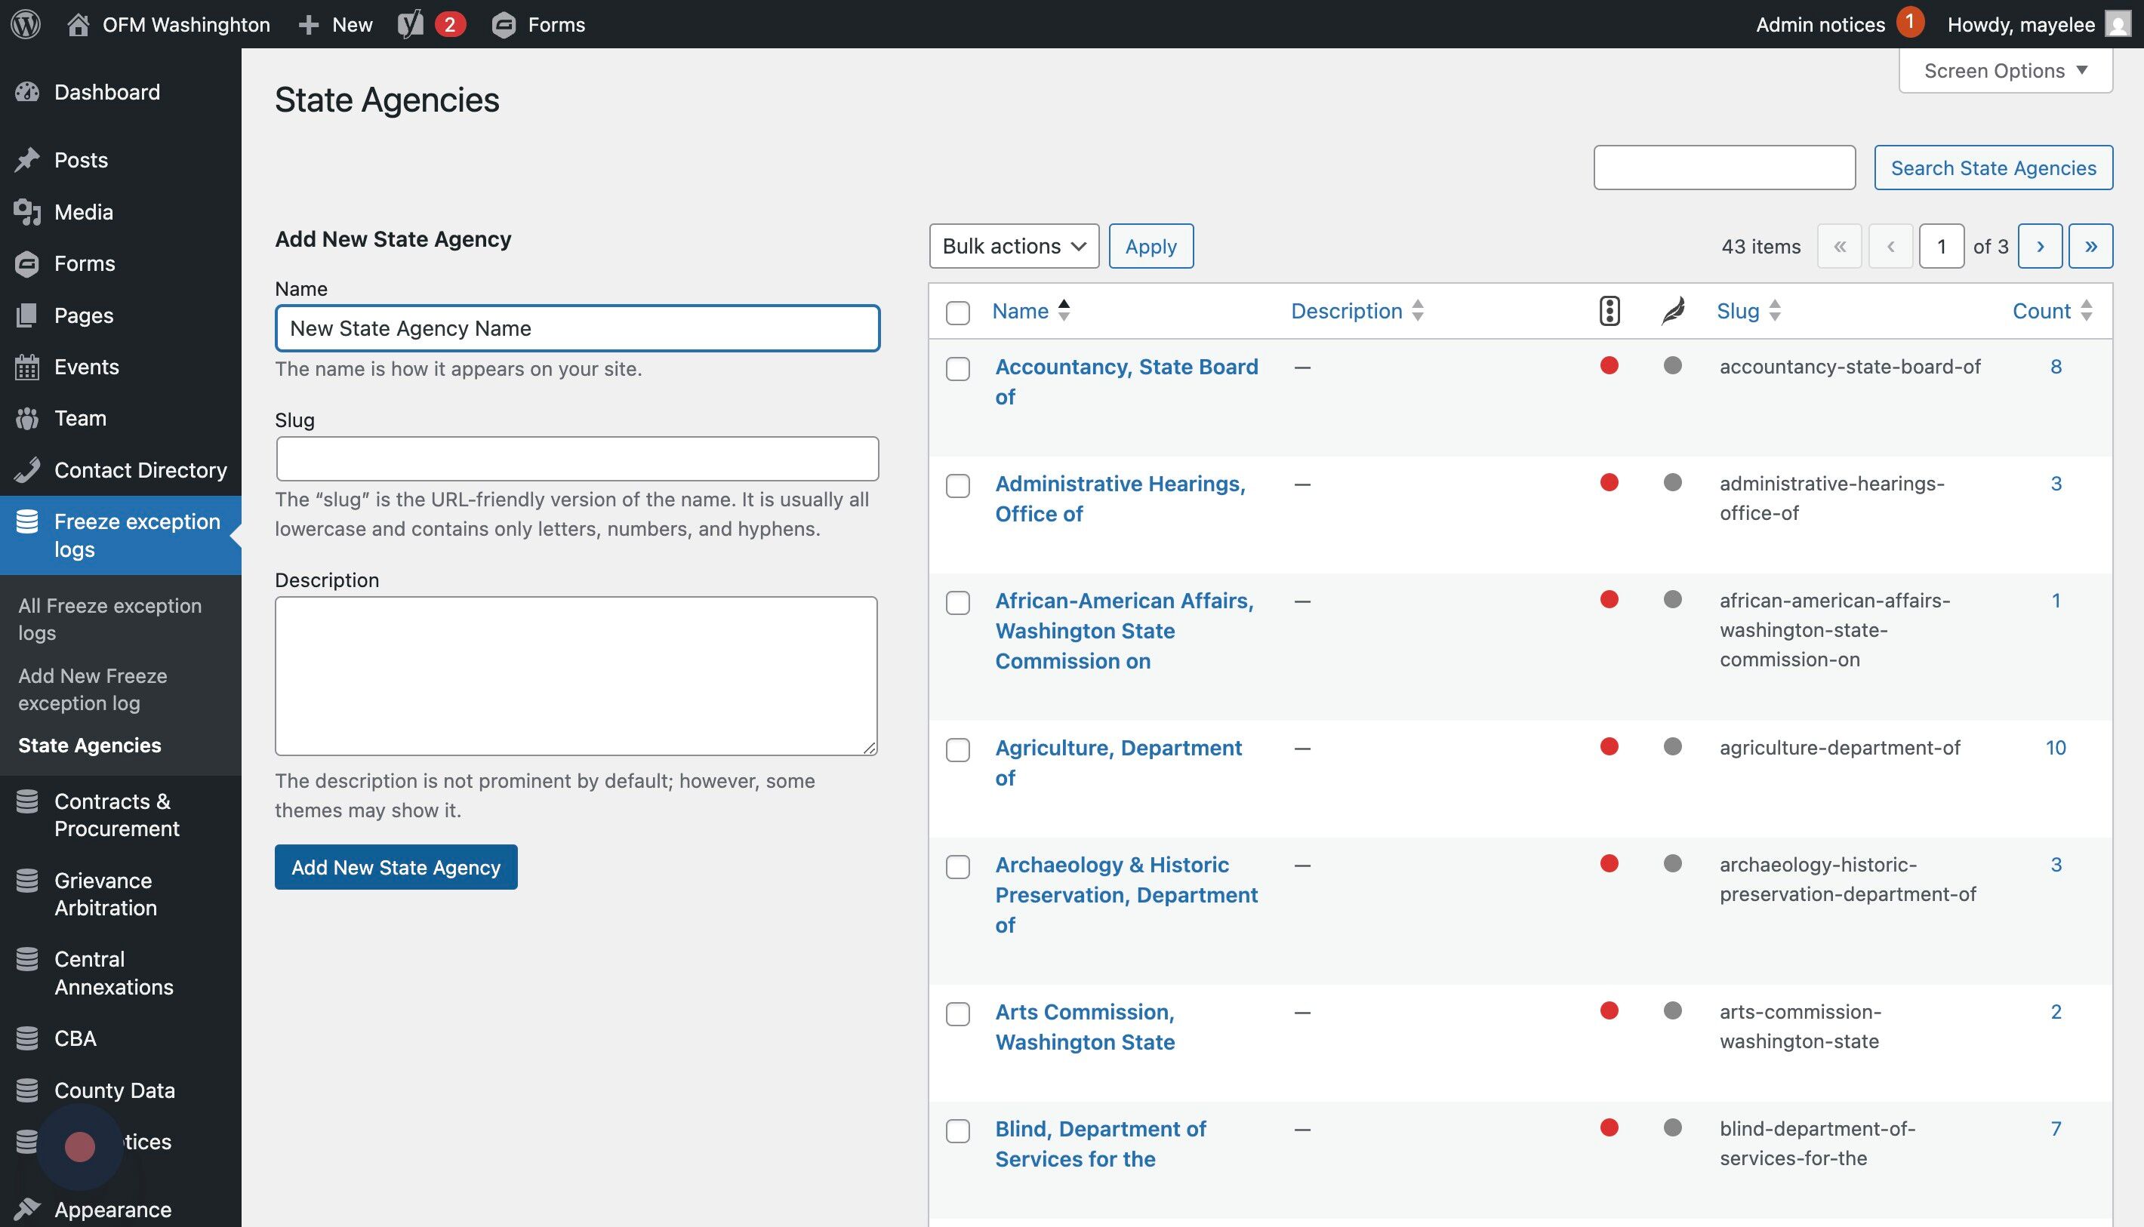Open Dashboard from the sidebar

point(106,92)
